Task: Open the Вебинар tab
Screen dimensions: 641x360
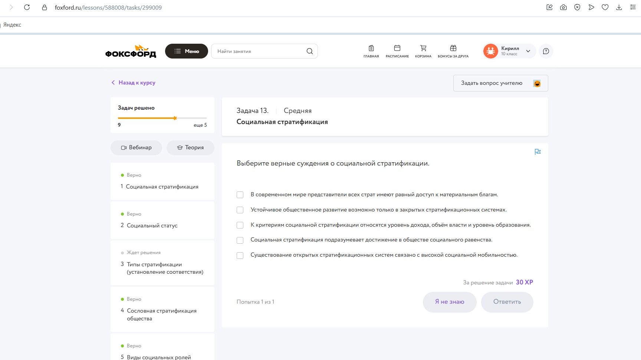Action: (x=136, y=147)
